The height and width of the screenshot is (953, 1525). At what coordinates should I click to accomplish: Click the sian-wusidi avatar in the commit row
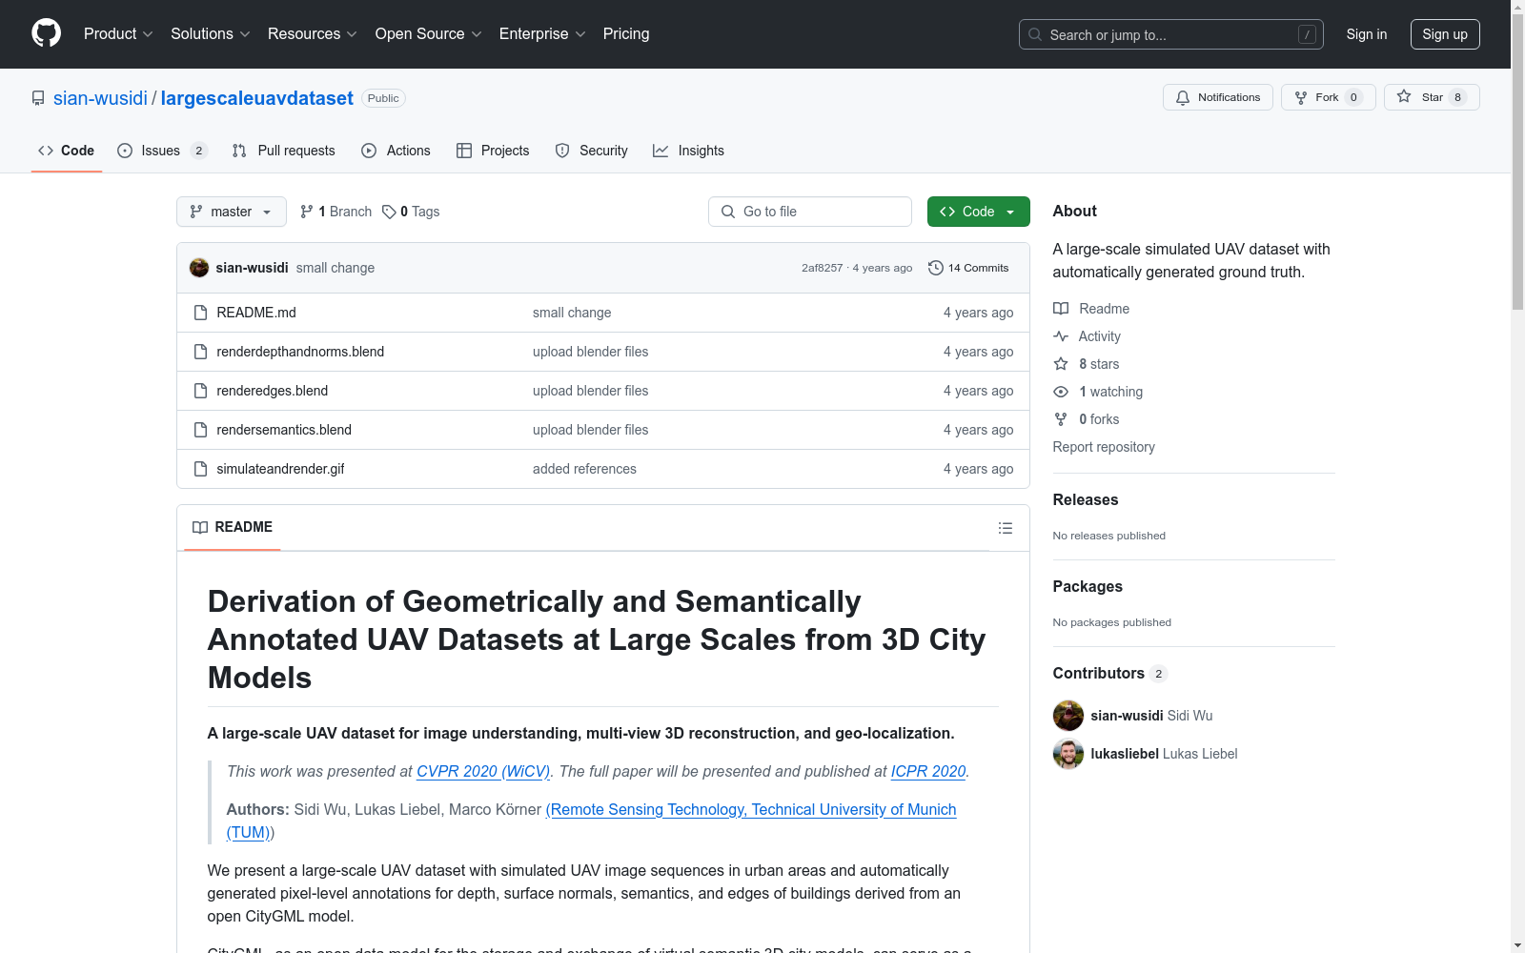coord(199,268)
